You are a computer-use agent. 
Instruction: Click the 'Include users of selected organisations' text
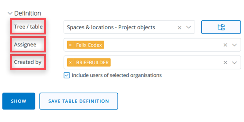(117, 75)
